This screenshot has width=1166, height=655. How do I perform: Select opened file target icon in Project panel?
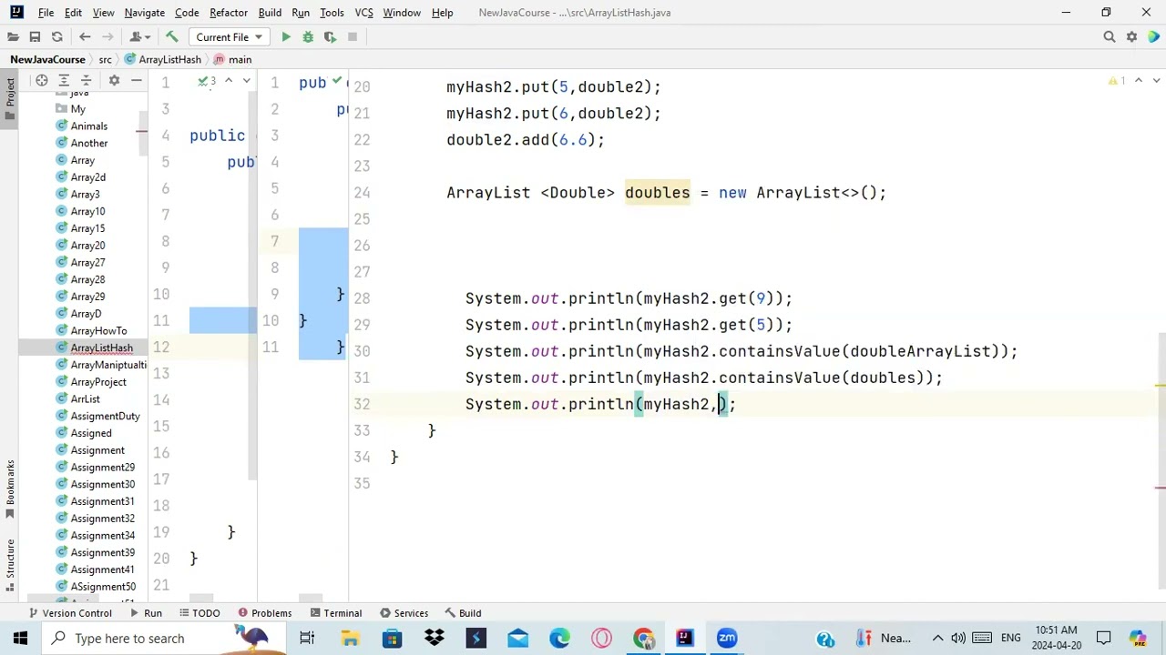(42, 81)
